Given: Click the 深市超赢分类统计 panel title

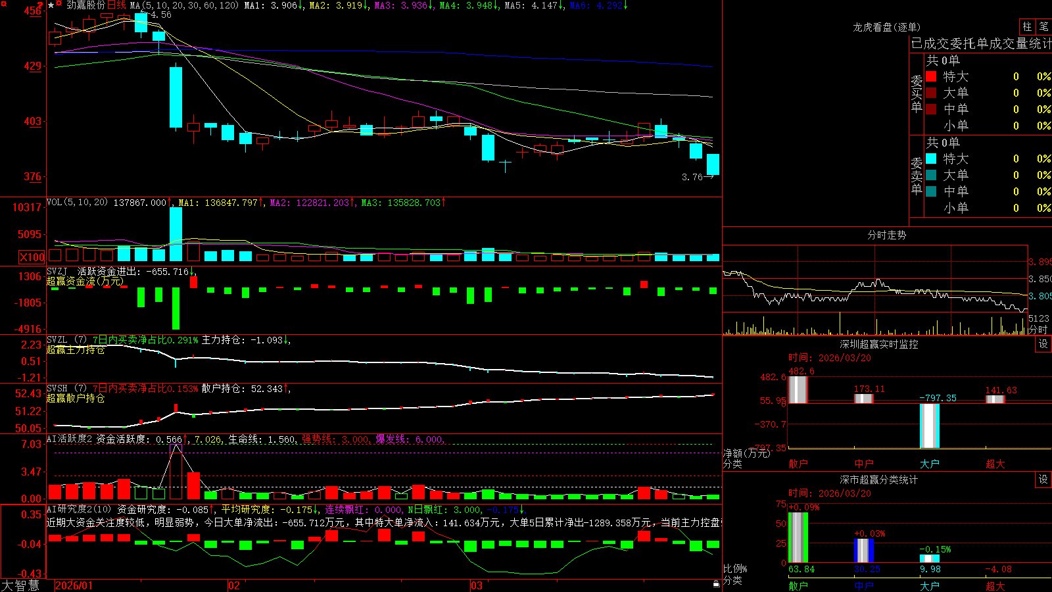Looking at the screenshot, I should click(x=879, y=480).
